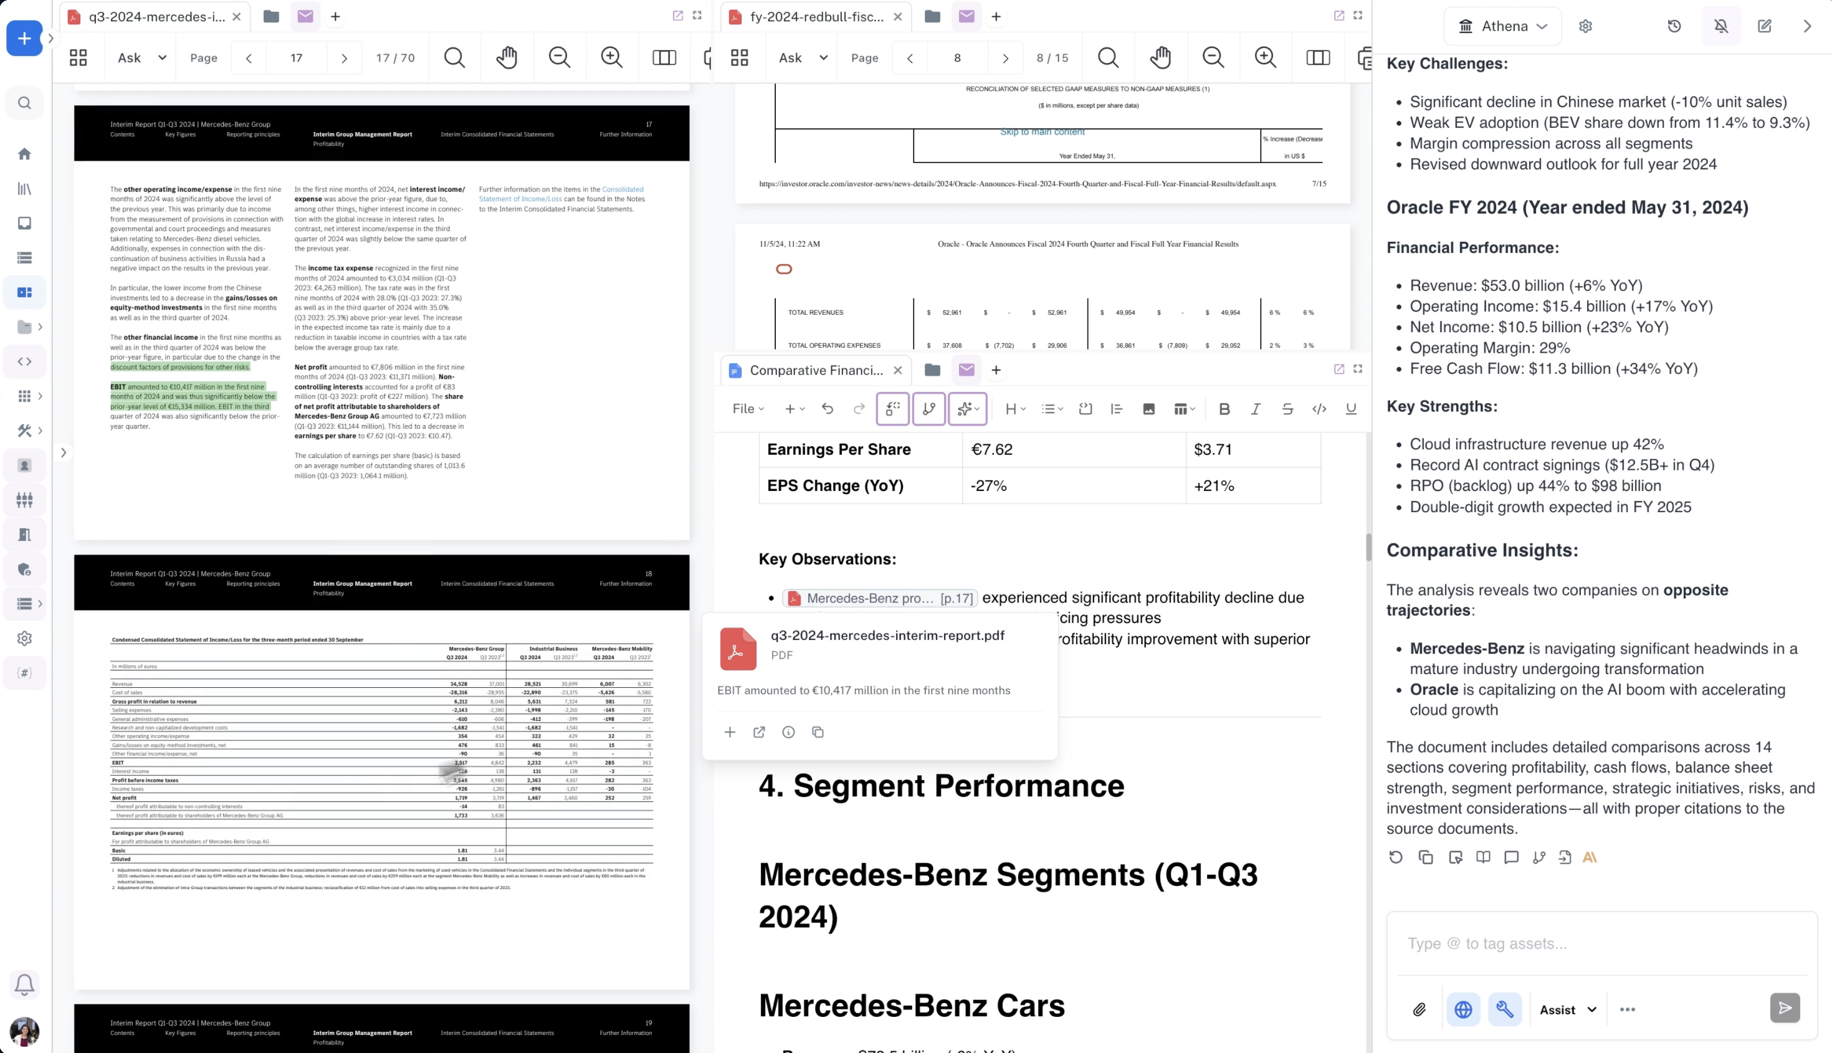The image size is (1832, 1053).
Task: Select the hand pan tool in Mercedes PDF
Action: coord(506,57)
